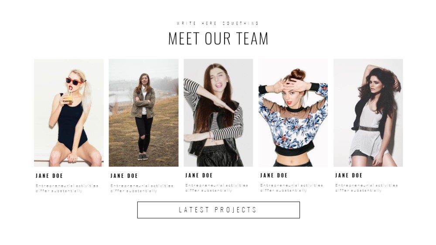
Task: Click Jane Doe under the white top photo
Action: click(349, 176)
